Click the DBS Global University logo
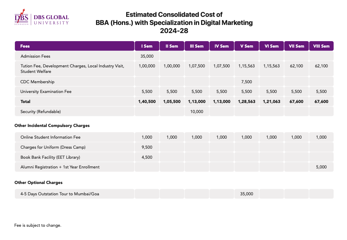The height and width of the screenshot is (240, 347). coord(42,17)
